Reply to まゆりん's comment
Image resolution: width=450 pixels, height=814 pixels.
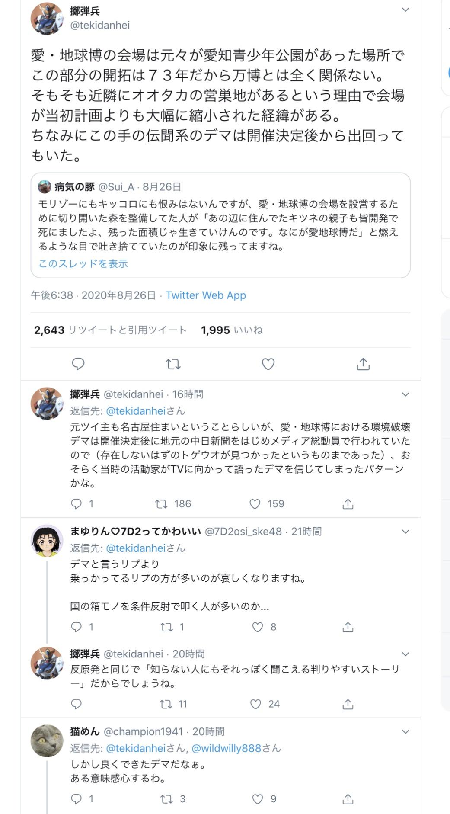[77, 627]
